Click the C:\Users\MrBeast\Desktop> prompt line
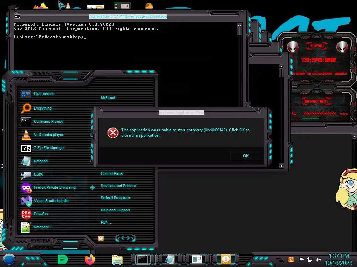This screenshot has width=357, height=267. pyautogui.click(x=50, y=37)
